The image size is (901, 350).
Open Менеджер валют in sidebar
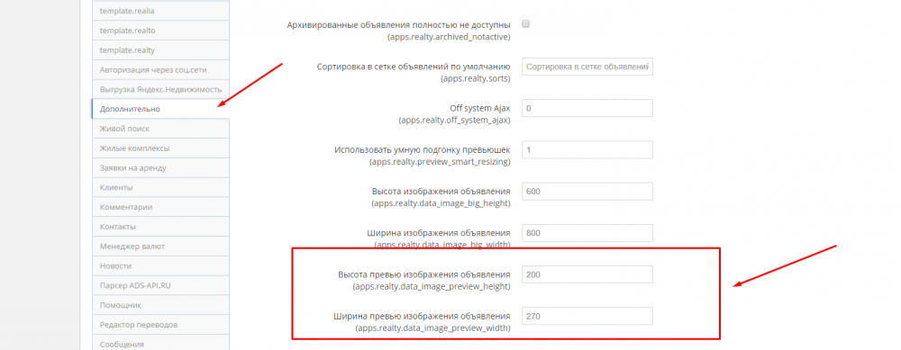click(x=160, y=247)
